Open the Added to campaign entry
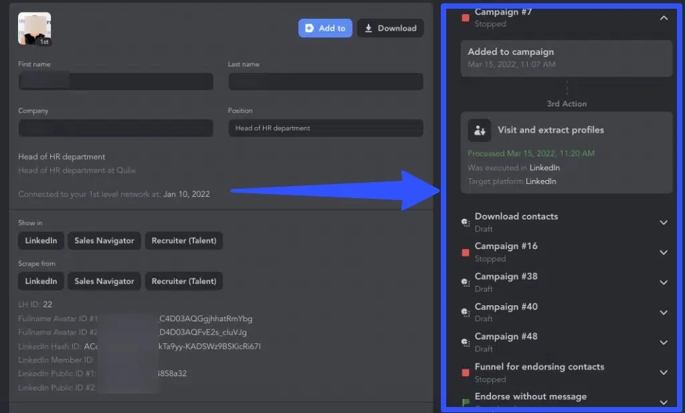Image resolution: width=685 pixels, height=413 pixels. (x=566, y=58)
